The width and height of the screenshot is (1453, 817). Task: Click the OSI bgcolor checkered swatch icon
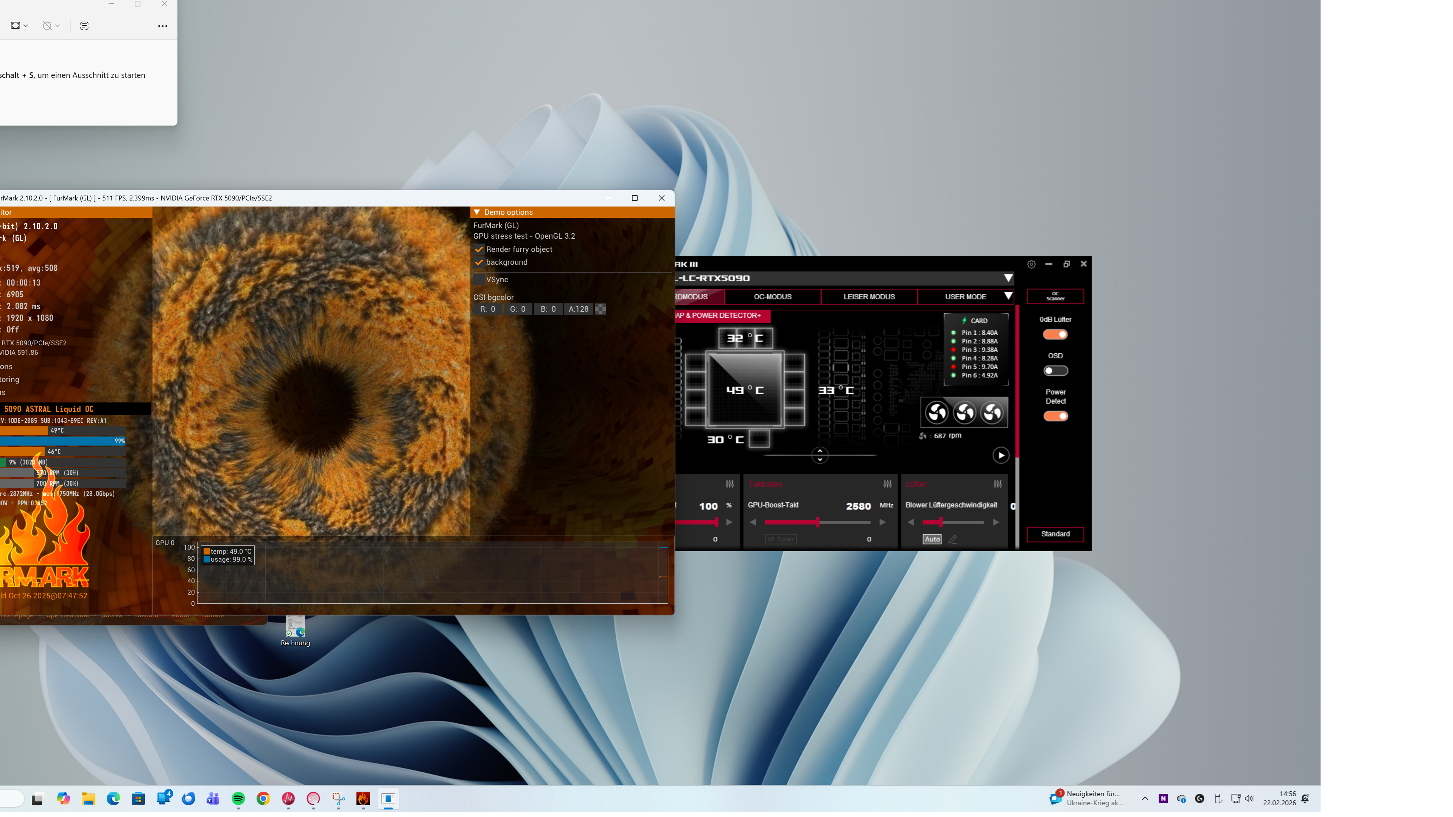[x=600, y=309]
